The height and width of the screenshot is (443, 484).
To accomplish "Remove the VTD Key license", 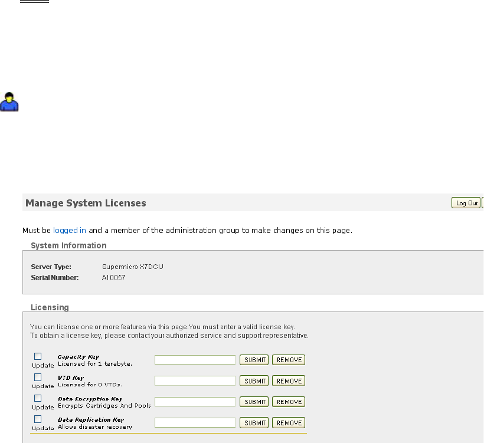I will coord(289,381).
